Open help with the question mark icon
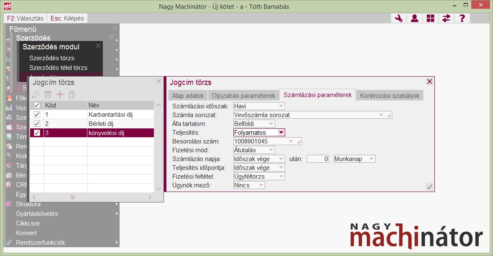The height and width of the screenshot is (256, 493). 462,18
